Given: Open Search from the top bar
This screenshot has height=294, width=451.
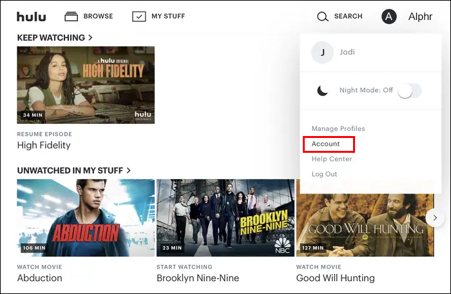Looking at the screenshot, I should pyautogui.click(x=348, y=16).
